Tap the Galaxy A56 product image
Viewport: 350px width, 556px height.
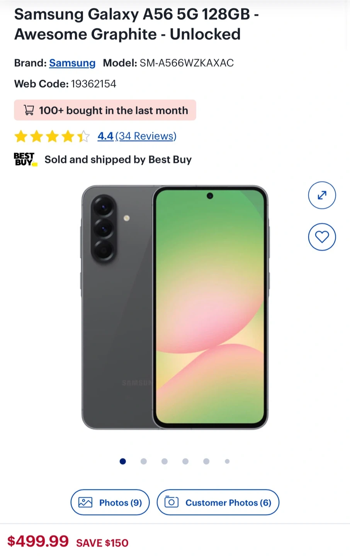[x=175, y=307]
